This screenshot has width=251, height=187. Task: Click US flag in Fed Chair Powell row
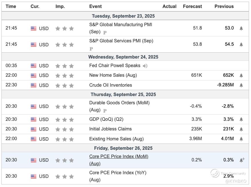(34, 66)
